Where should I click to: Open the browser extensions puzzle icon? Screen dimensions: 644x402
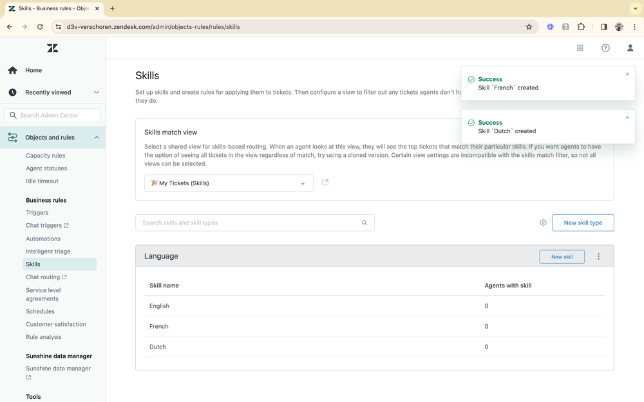click(x=582, y=26)
